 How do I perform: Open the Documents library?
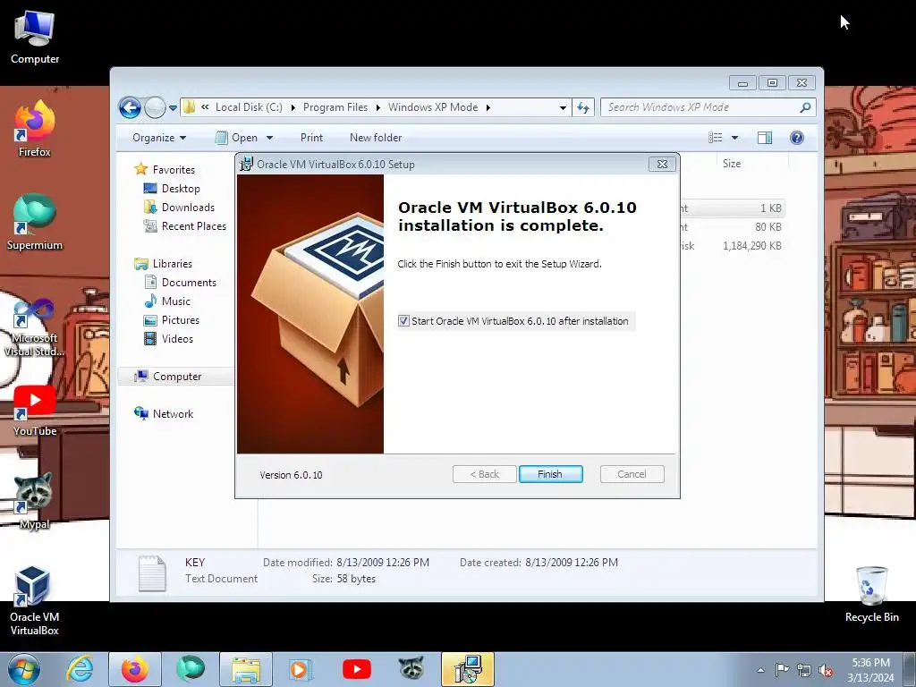pos(189,282)
